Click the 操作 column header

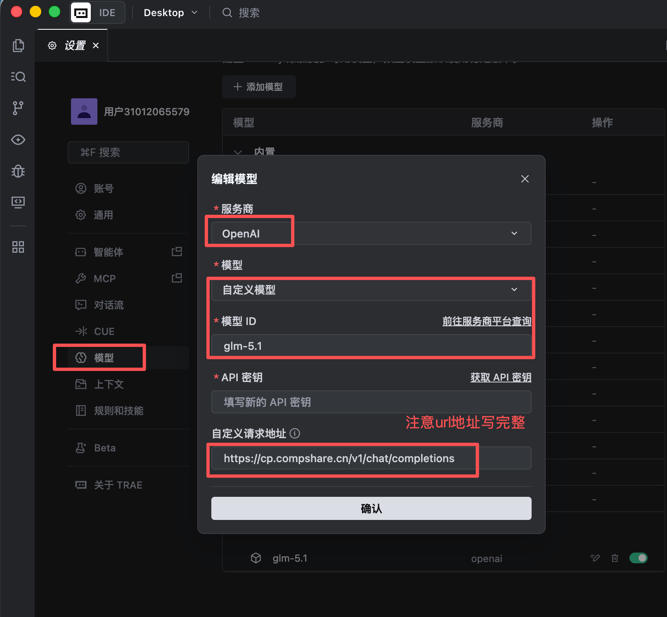(602, 122)
